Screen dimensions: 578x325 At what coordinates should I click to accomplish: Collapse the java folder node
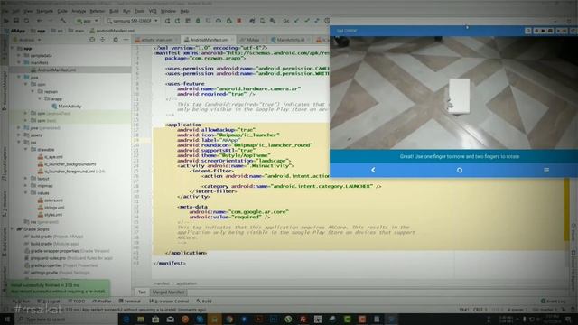click(x=19, y=77)
